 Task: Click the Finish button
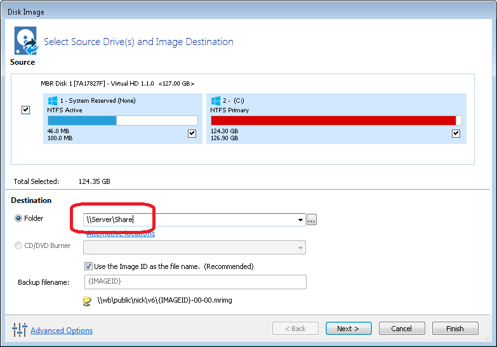tap(454, 329)
